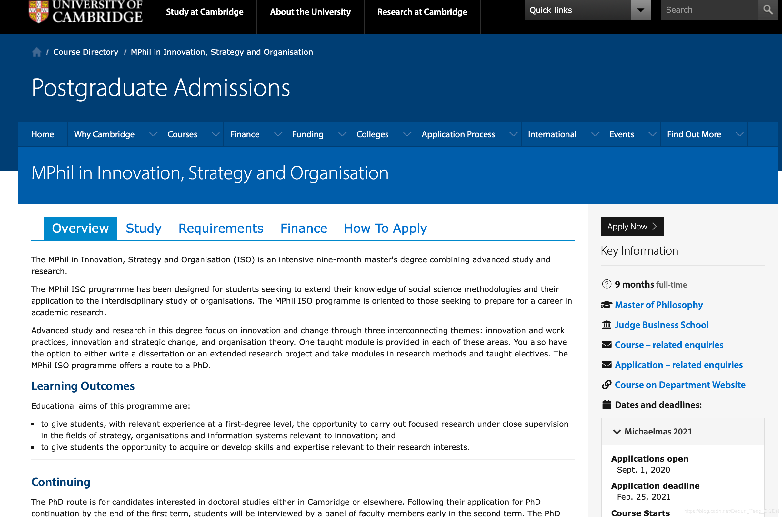
Task: Click the Learning Outcomes heading
Action: [x=83, y=386]
